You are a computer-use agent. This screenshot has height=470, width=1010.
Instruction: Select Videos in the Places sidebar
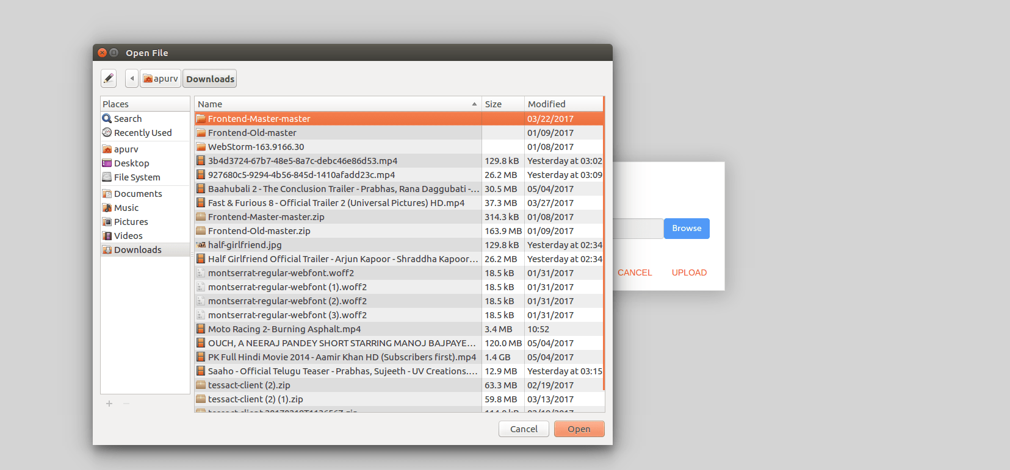point(145,236)
